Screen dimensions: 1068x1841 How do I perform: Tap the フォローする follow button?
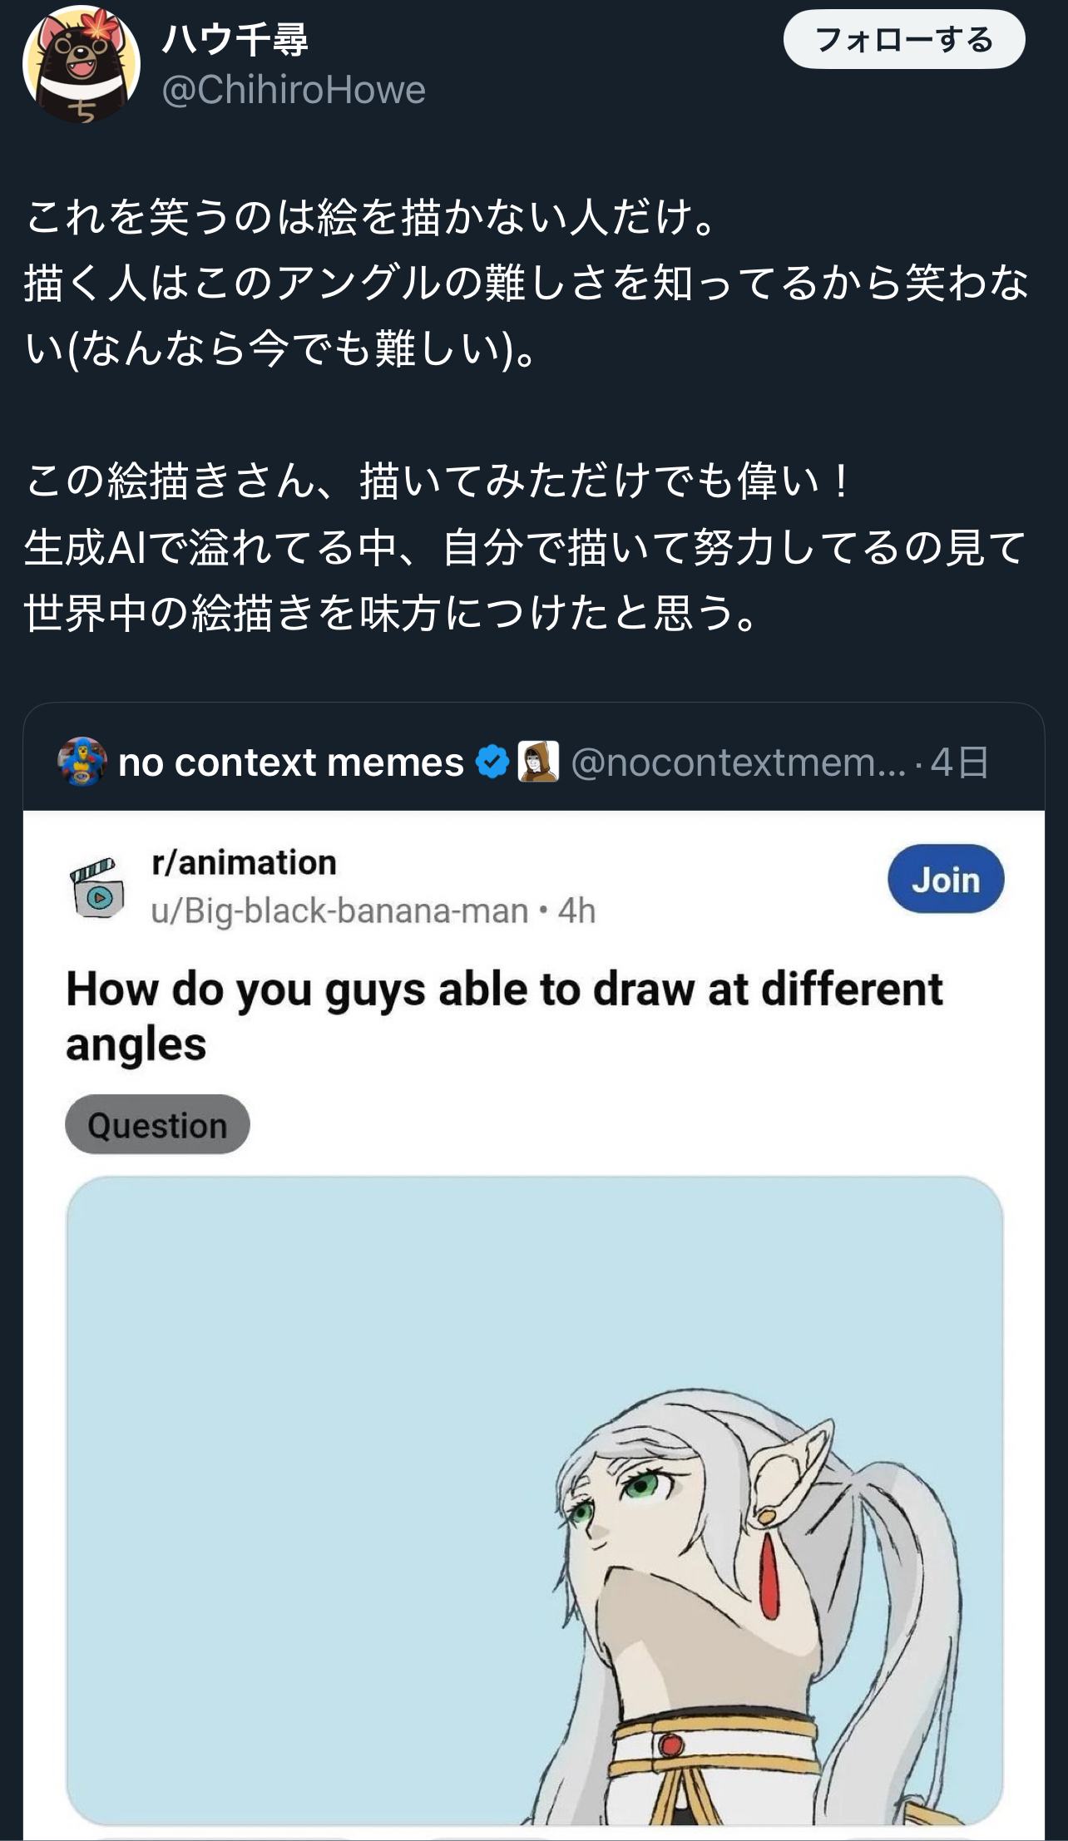coord(903,40)
